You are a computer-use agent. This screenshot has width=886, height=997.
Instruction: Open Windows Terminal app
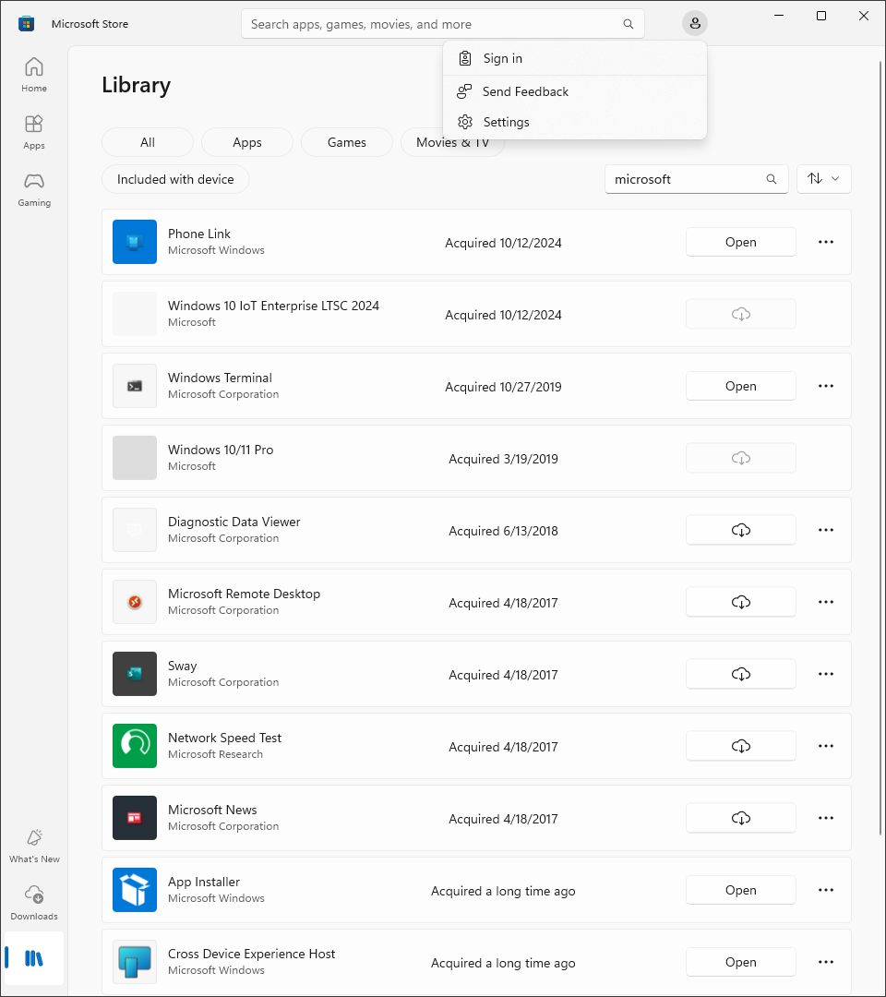point(740,386)
